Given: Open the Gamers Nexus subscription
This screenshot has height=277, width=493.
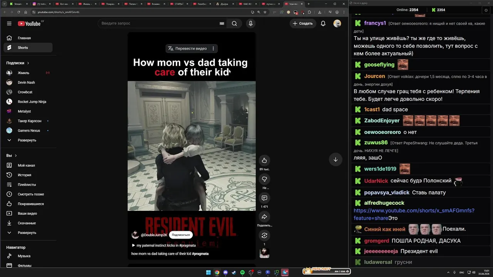Looking at the screenshot, I should pos(28,130).
